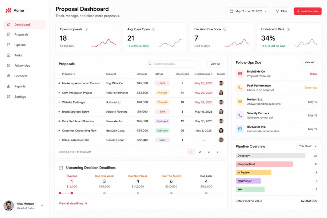Go to previous page of proposals

(x=182, y=152)
